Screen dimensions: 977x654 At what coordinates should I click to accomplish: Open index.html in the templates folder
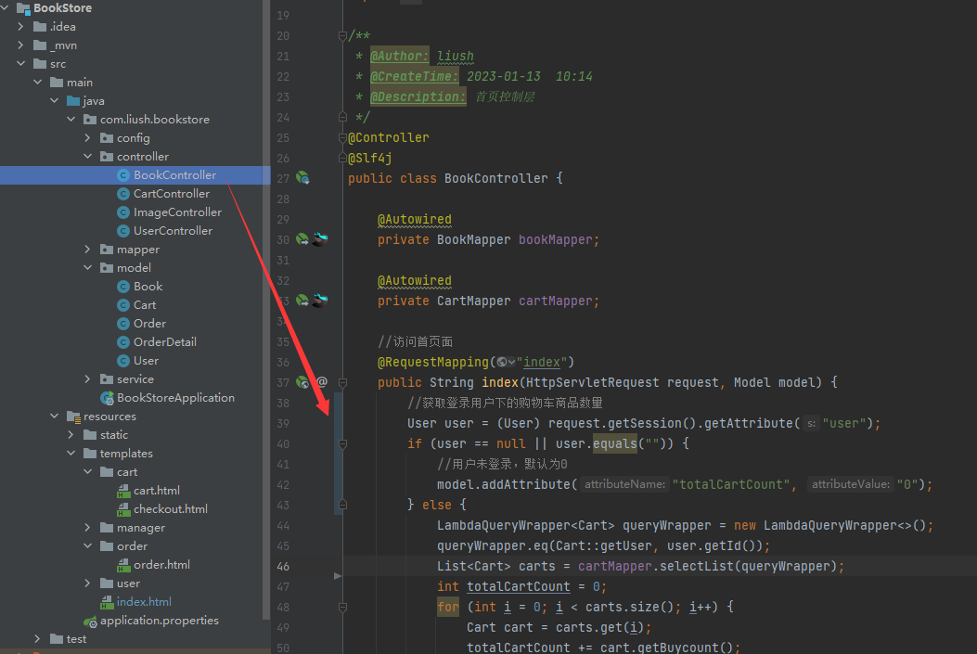[146, 601]
